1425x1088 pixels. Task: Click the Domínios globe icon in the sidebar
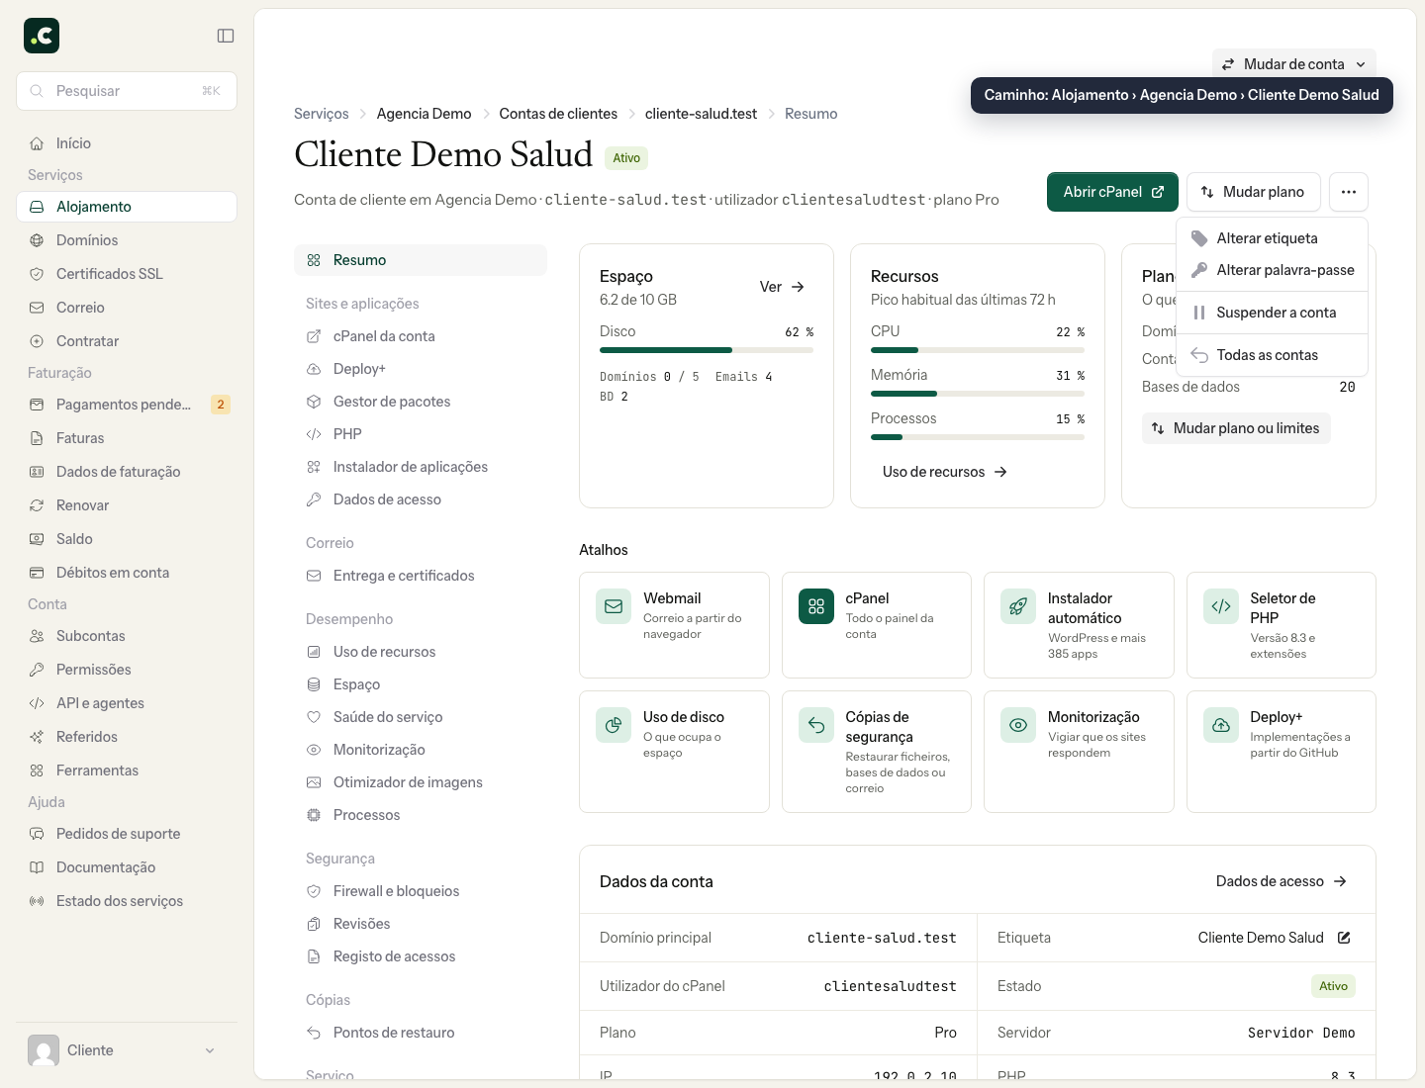point(37,240)
